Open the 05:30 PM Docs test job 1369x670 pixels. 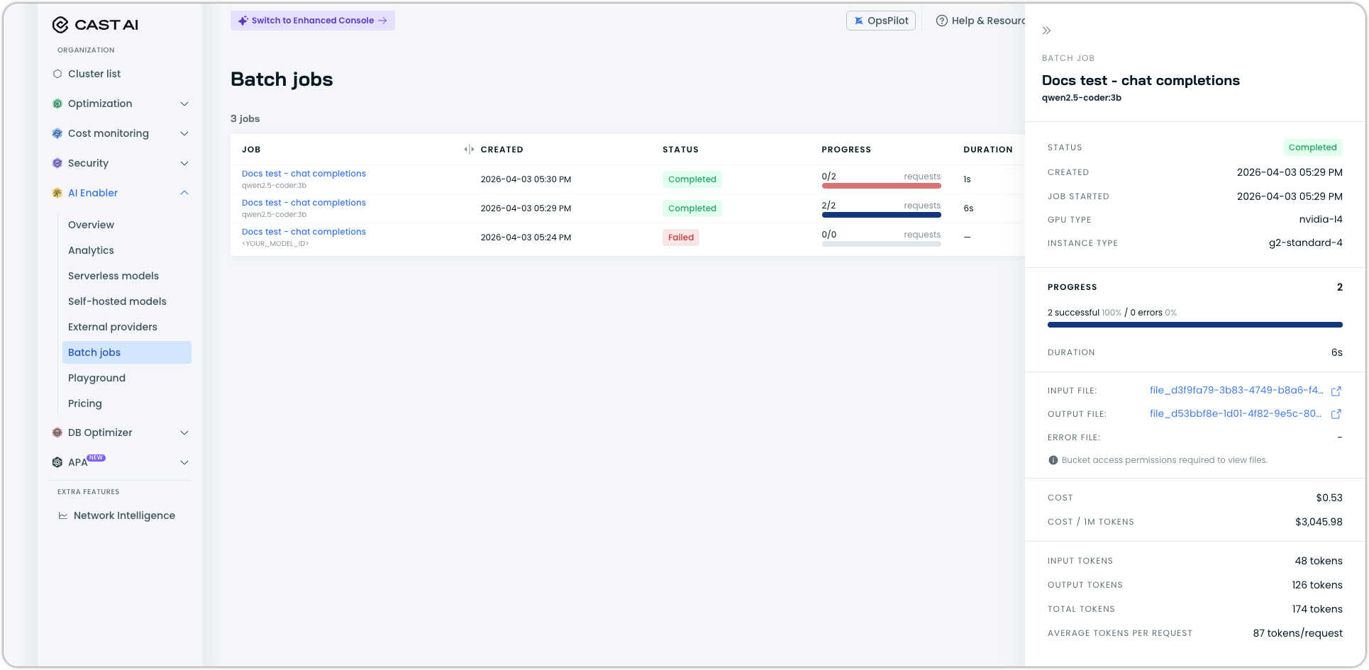tap(304, 174)
